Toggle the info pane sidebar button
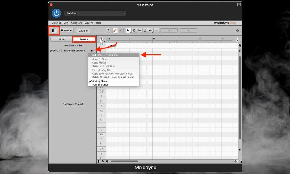The height and width of the screenshot is (174, 290). tap(54, 30)
